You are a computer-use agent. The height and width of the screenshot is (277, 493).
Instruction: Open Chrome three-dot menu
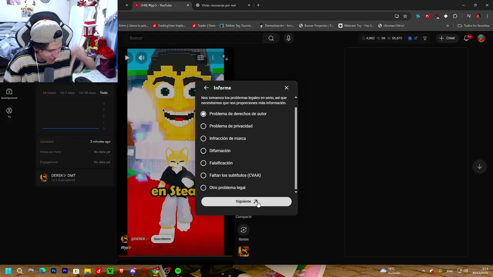click(x=488, y=16)
